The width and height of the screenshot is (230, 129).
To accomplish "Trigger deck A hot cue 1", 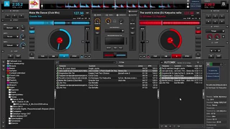I will 8,16.
